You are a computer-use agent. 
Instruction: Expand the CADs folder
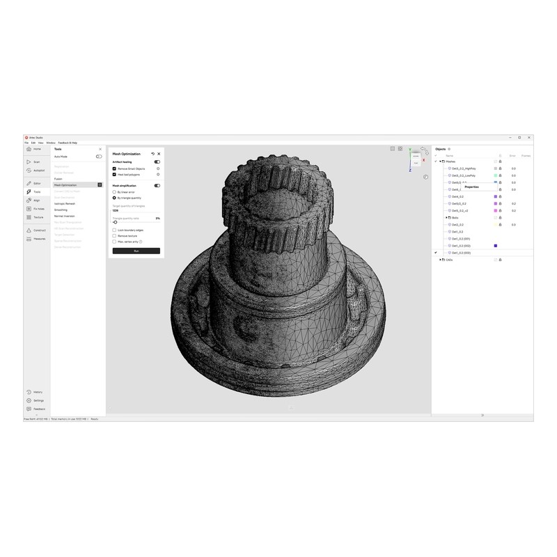pyautogui.click(x=440, y=260)
